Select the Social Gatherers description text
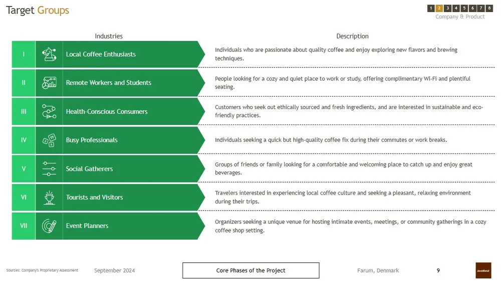501x281 pixels. pos(344,168)
